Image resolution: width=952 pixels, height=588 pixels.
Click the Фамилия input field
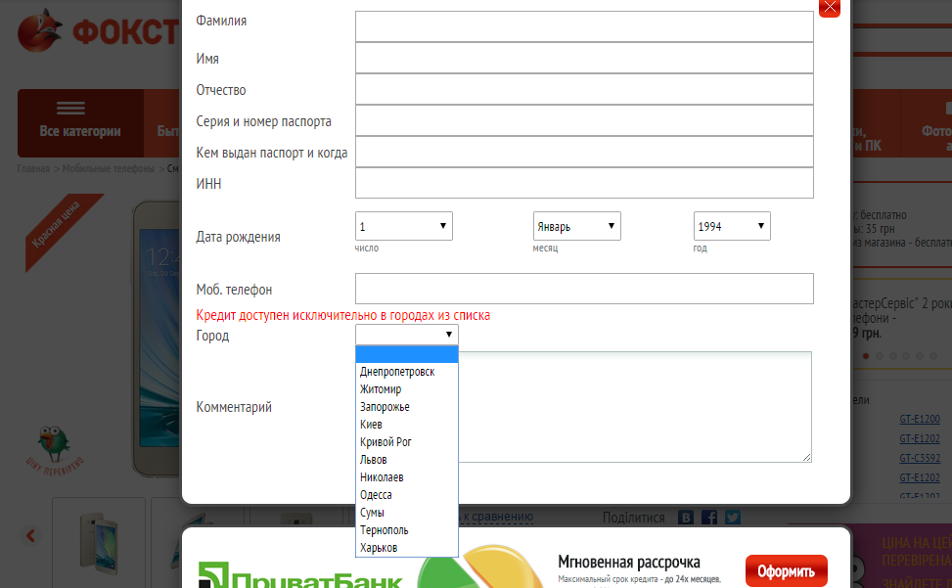click(584, 26)
